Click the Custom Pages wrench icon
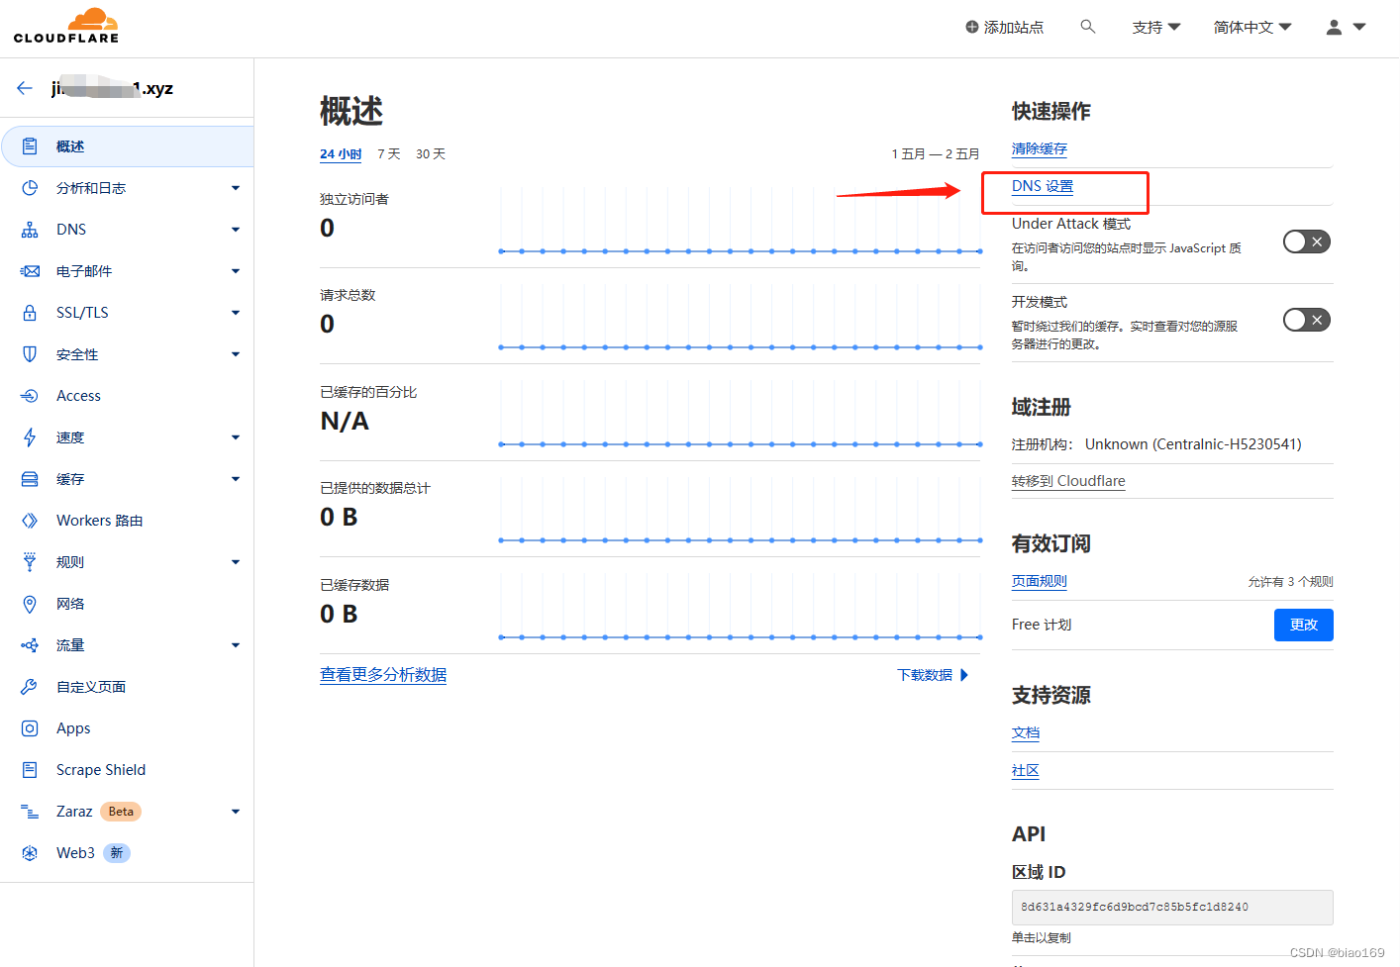The width and height of the screenshot is (1400, 967). [x=30, y=687]
